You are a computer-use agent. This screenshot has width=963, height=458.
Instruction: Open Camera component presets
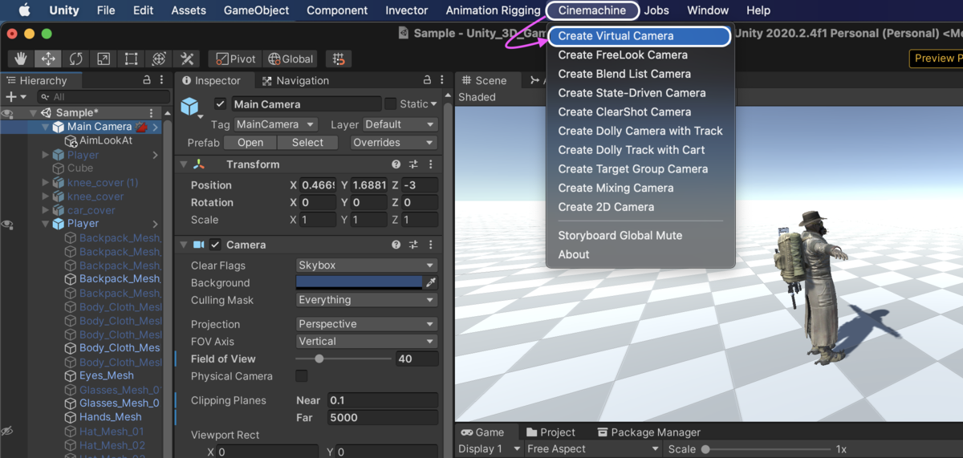413,245
